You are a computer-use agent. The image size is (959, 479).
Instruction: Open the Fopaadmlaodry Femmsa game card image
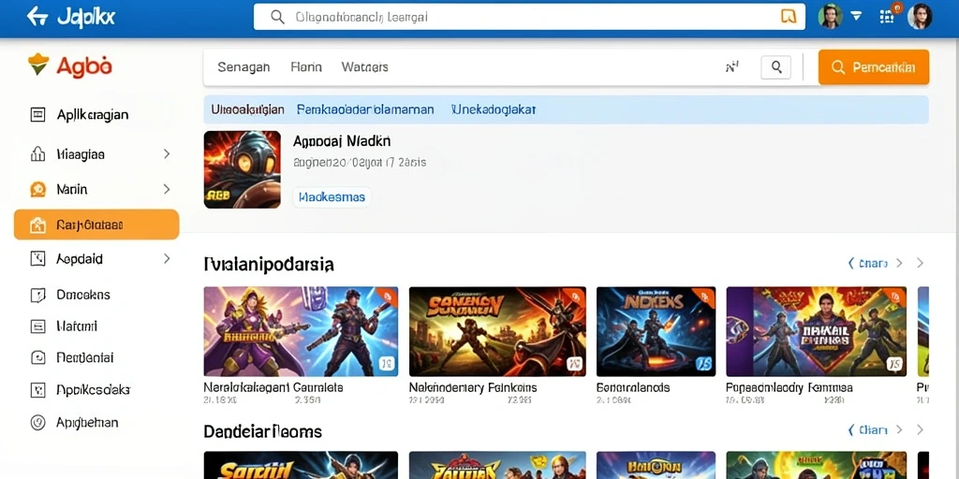point(817,331)
